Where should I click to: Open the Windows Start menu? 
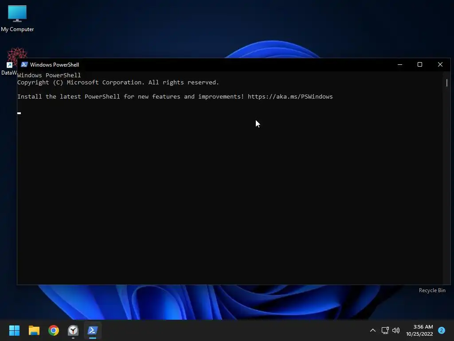click(x=14, y=330)
